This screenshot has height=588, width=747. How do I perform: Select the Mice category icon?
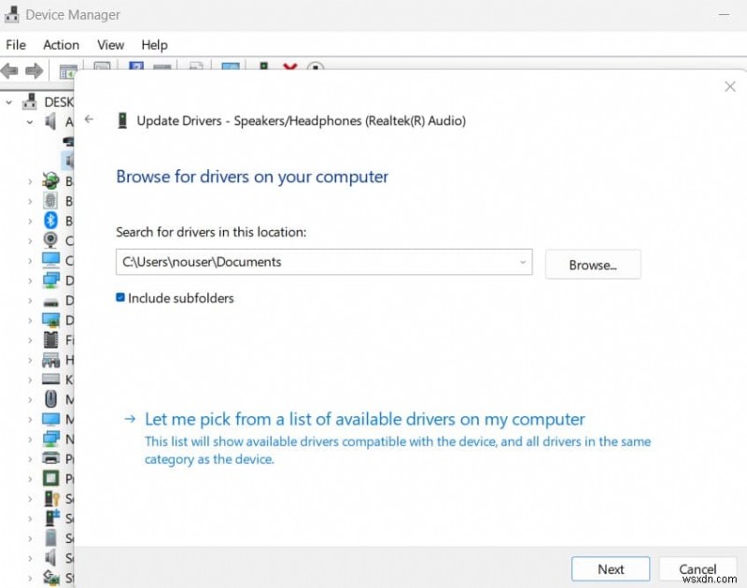[51, 399]
